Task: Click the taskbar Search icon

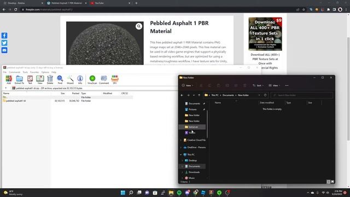Action: pos(131,193)
